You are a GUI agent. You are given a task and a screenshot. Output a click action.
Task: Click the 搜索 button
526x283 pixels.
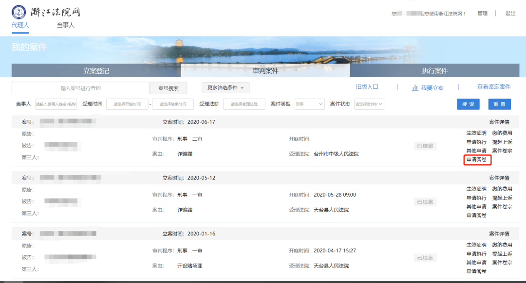(x=468, y=103)
